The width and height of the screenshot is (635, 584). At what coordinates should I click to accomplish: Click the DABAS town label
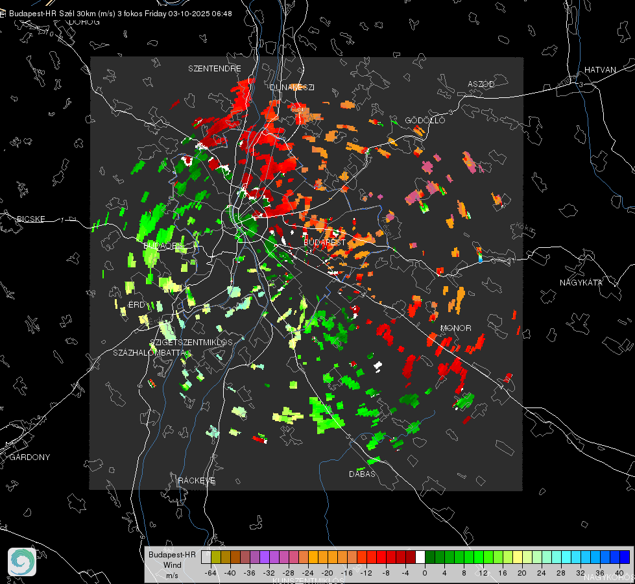coord(362,474)
